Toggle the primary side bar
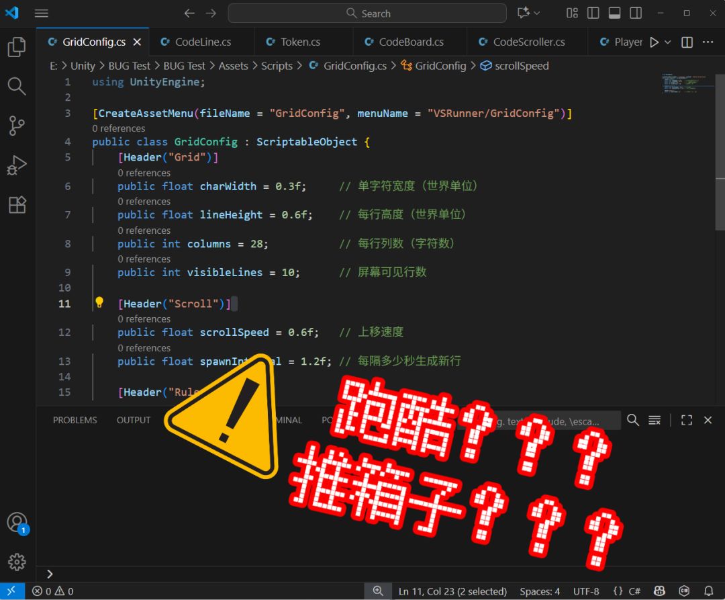Screen dimensions: 725x600 pyautogui.click(x=593, y=13)
